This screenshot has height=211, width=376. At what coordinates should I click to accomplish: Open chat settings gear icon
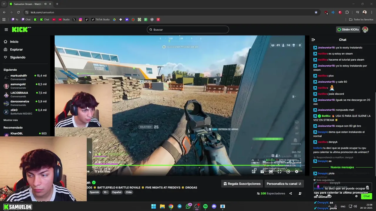pos(356,196)
